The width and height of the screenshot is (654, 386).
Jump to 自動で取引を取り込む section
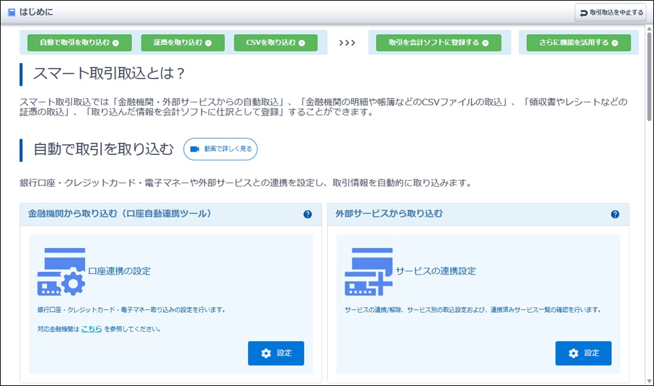point(80,43)
